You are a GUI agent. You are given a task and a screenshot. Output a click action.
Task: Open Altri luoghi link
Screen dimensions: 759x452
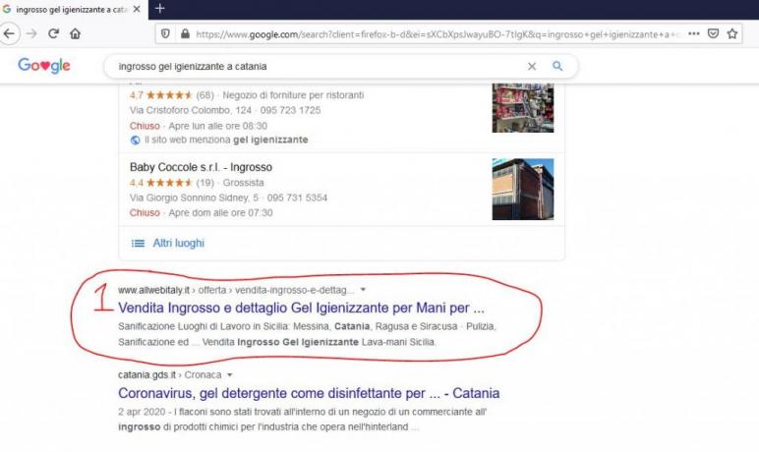179,243
